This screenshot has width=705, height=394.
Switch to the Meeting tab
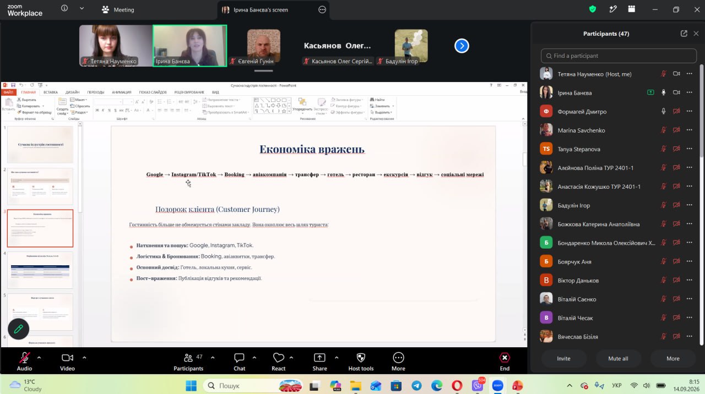pos(118,9)
